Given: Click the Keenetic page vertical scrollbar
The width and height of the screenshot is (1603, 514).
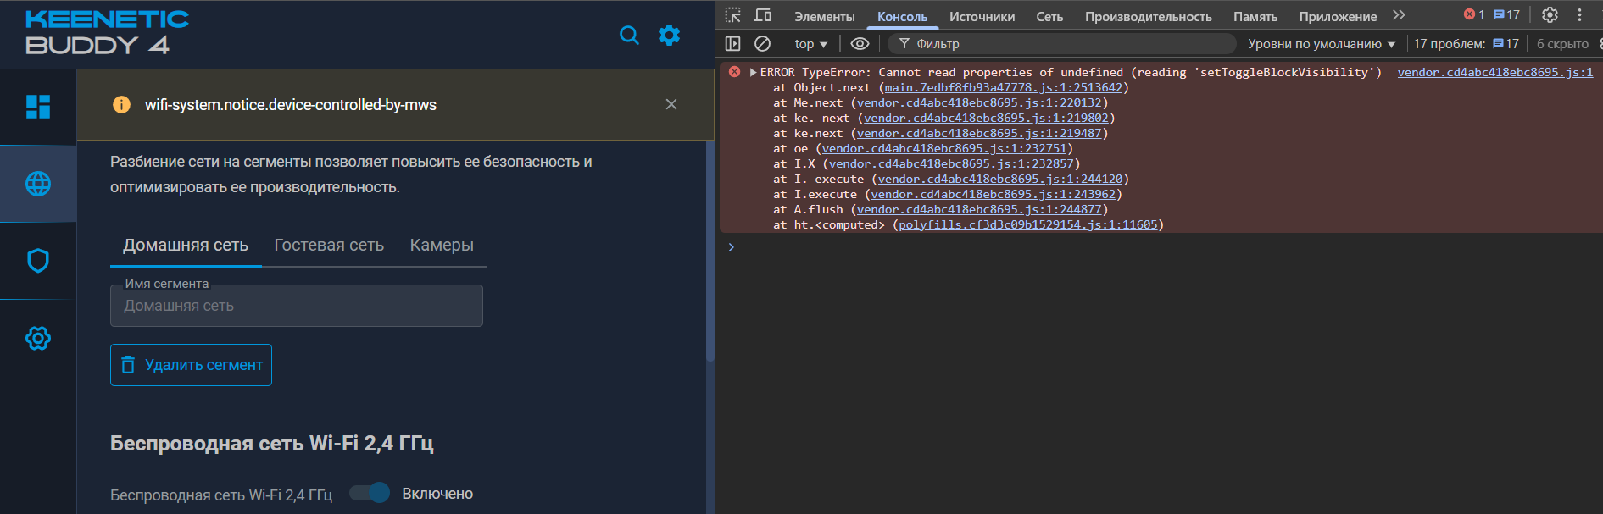Looking at the screenshot, I should point(710,250).
